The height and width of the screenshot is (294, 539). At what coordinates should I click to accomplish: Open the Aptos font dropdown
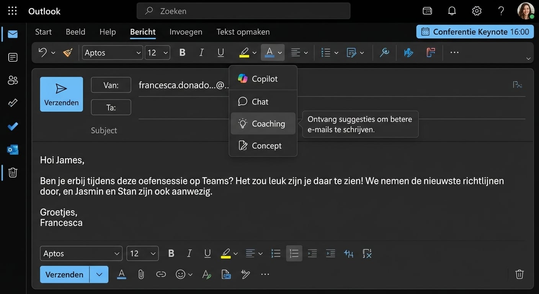pos(112,52)
